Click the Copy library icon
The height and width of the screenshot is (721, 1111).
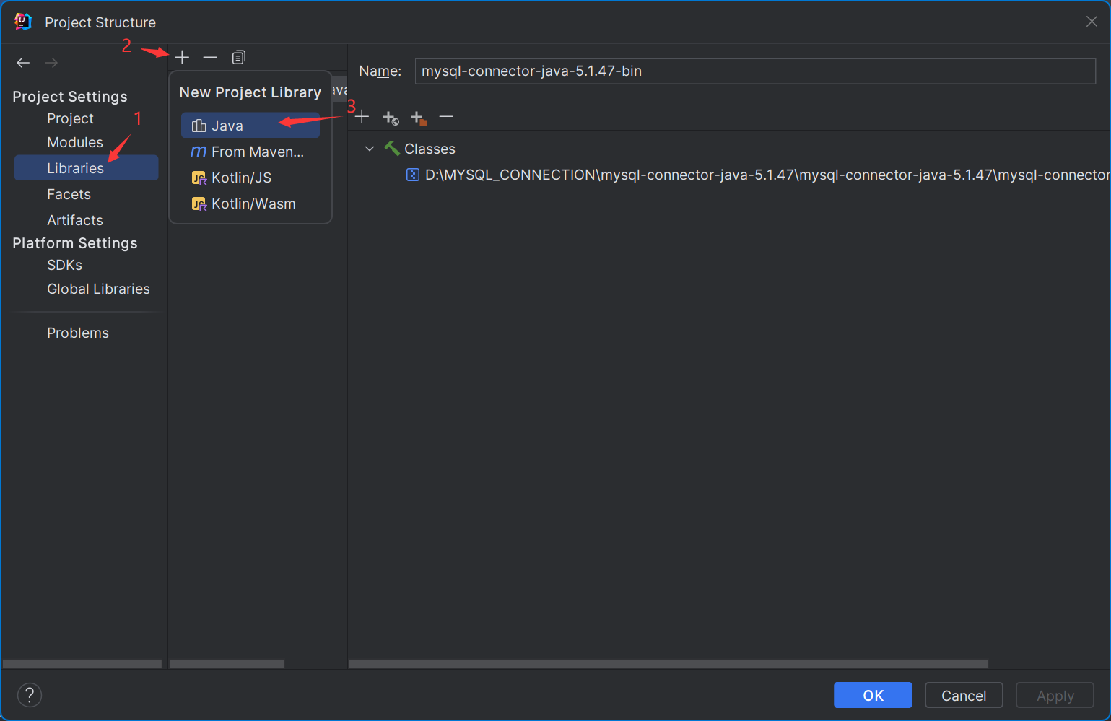239,57
